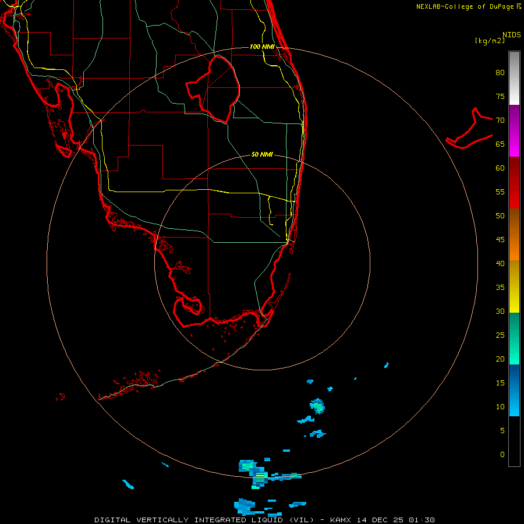Click the 80 value on the color scale
This screenshot has width=524, height=524.
(500, 73)
